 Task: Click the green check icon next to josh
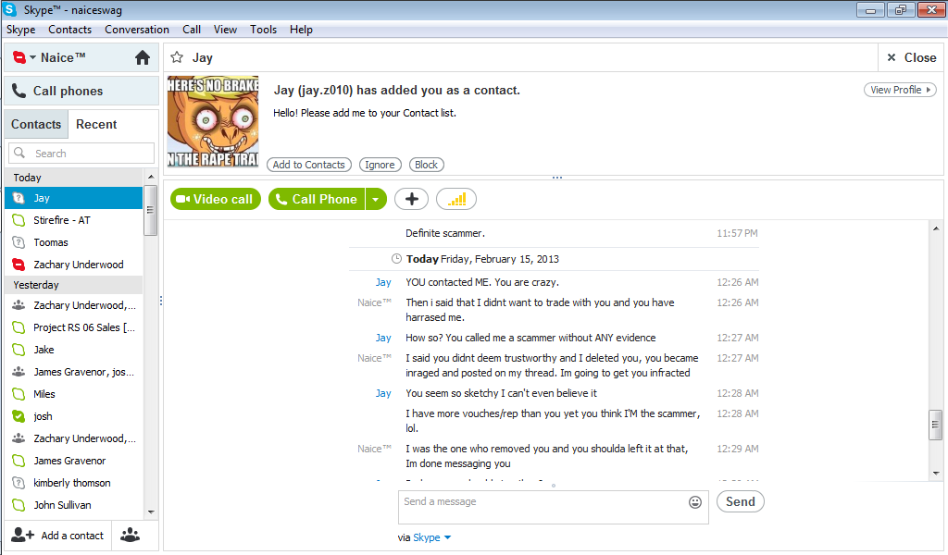click(19, 416)
